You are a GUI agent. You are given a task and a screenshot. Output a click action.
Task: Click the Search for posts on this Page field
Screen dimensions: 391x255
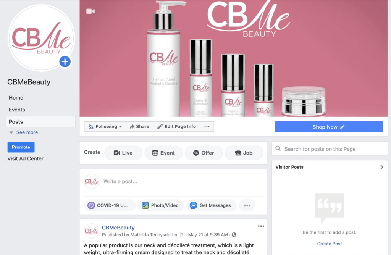330,149
